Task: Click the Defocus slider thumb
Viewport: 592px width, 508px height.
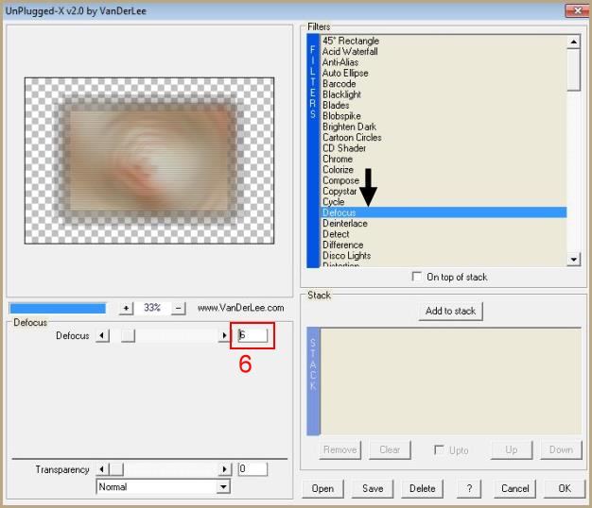Action: [128, 335]
